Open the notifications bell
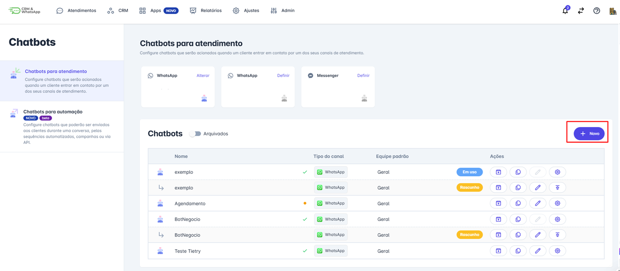This screenshot has width=620, height=271. tap(565, 11)
